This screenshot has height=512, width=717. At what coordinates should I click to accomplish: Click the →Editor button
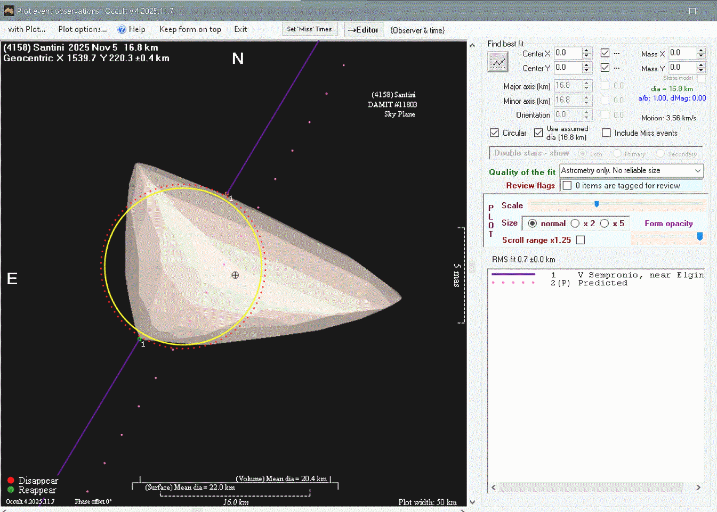[x=363, y=30]
